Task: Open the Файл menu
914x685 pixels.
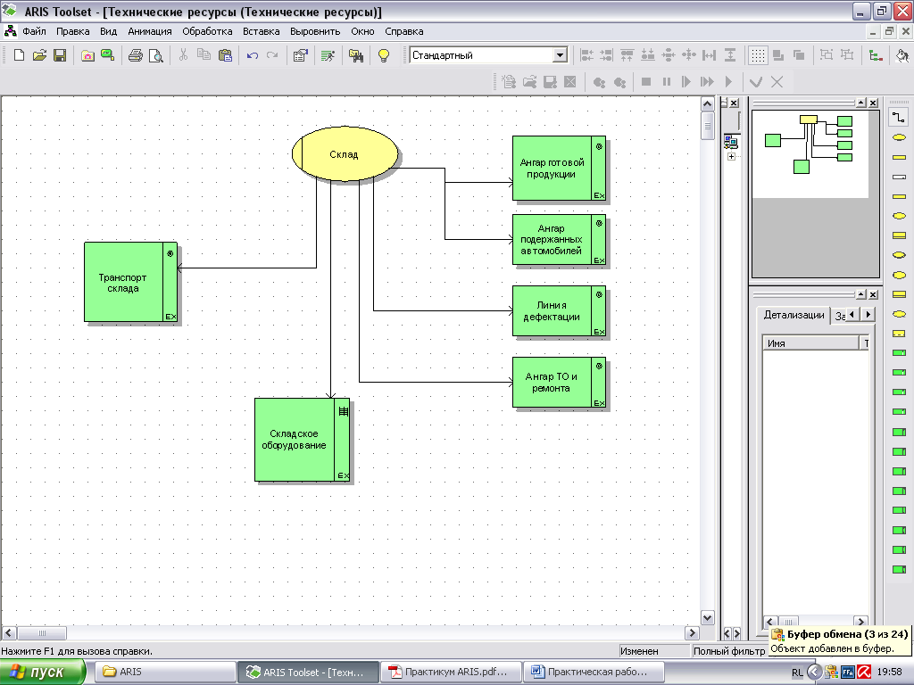Action: (35, 31)
